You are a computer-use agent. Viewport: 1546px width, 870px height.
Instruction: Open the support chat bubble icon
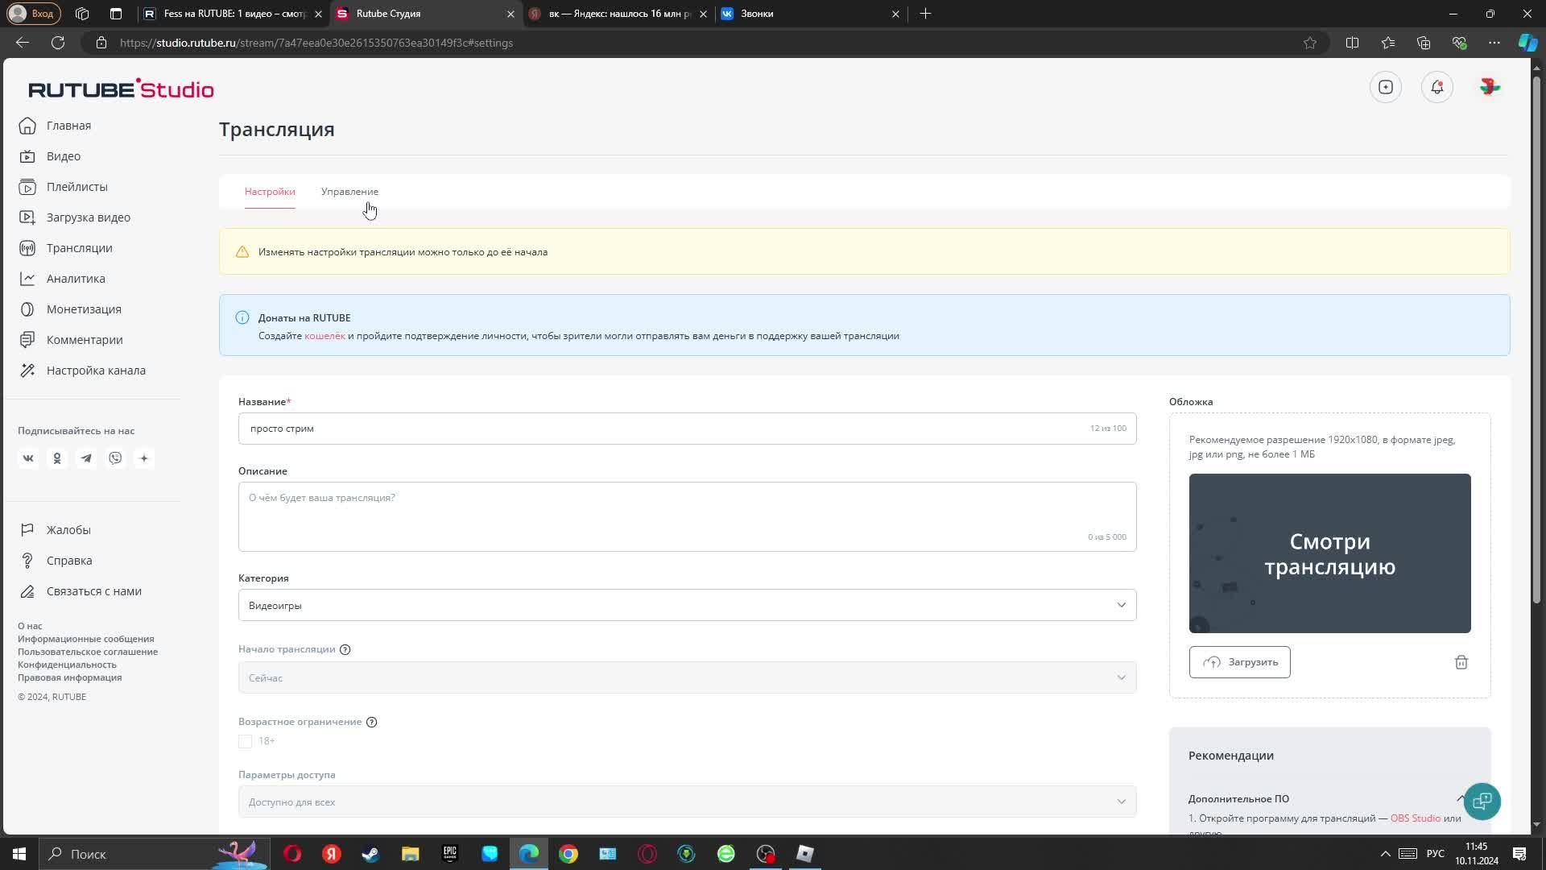(x=1482, y=802)
